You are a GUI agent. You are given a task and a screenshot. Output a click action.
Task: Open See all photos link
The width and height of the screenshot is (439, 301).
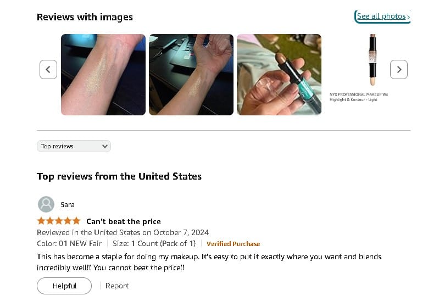point(382,16)
